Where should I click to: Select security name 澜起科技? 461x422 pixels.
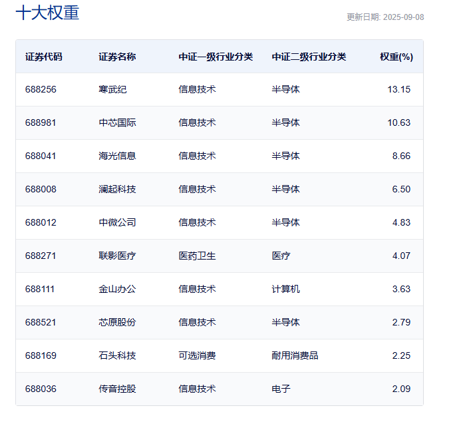click(117, 189)
